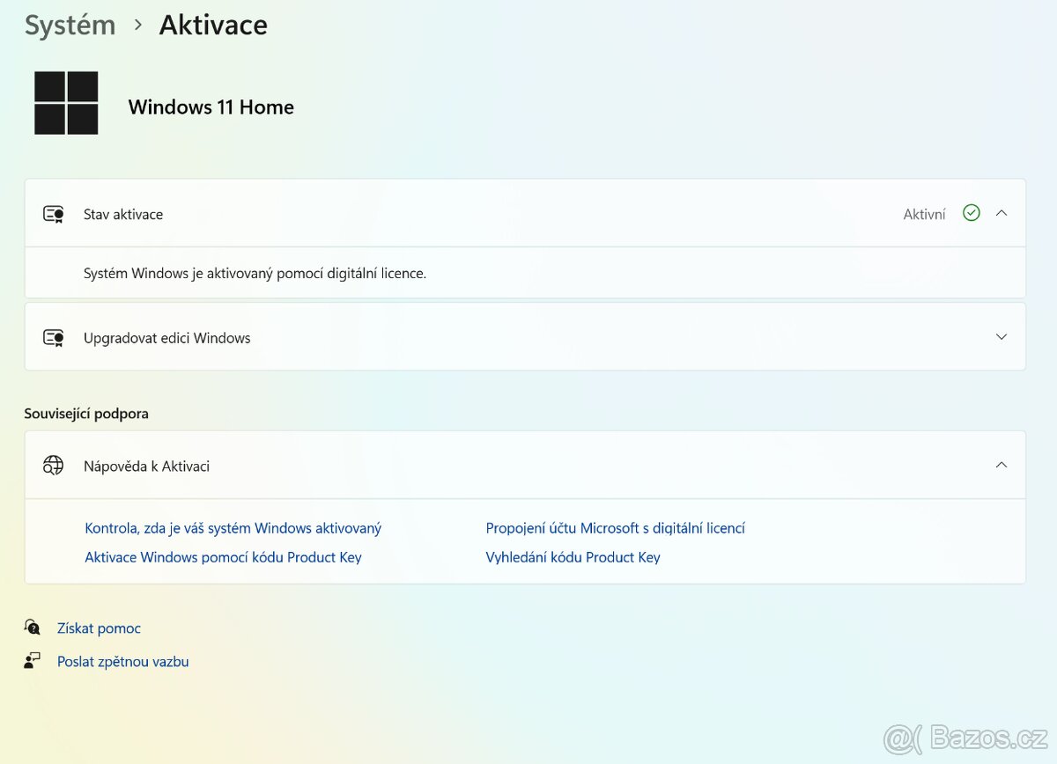Click the Aktivní status text

924,214
